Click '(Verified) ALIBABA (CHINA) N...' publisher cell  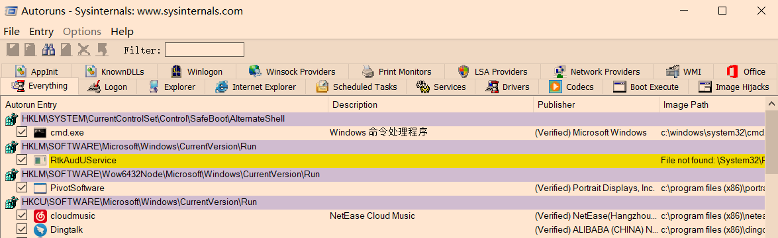597,229
